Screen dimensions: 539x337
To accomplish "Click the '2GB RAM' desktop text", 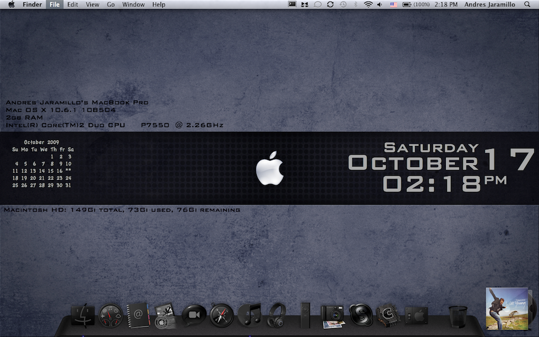I will pyautogui.click(x=25, y=118).
